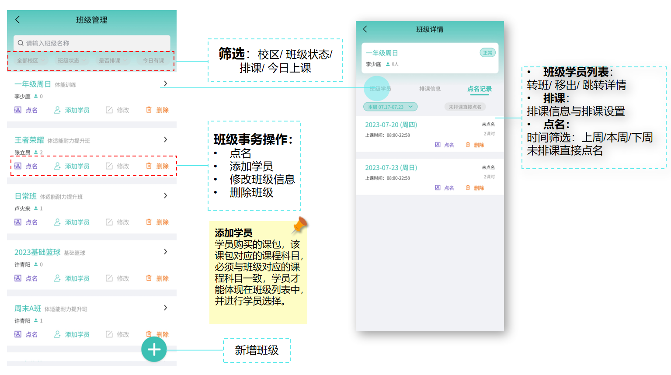Screen dimensions: 671x375
Task: Expand the 本周 07.17-07.23 week selector
Action: tap(390, 107)
